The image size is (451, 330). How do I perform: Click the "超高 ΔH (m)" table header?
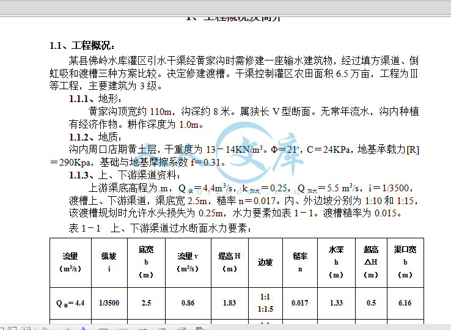point(371,262)
